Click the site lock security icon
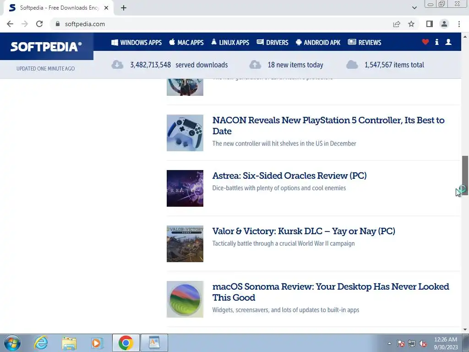Image resolution: width=469 pixels, height=352 pixels. 58,24
